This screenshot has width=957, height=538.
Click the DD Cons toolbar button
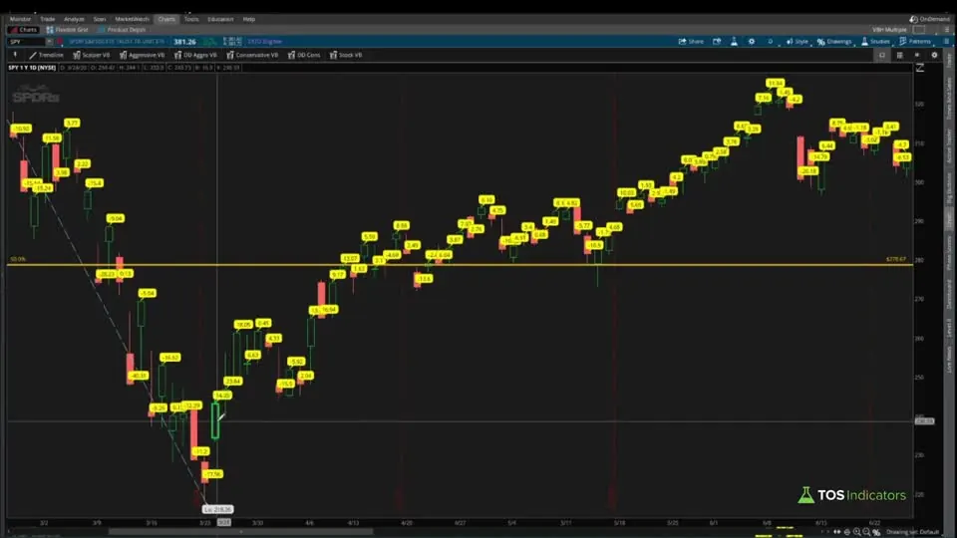(304, 55)
